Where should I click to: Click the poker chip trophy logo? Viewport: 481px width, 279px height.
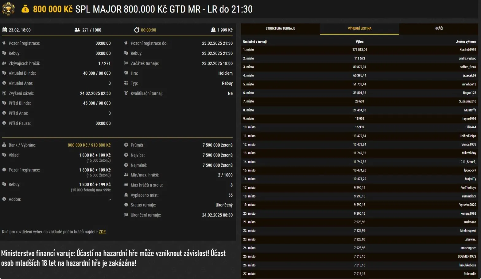pos(8,9)
